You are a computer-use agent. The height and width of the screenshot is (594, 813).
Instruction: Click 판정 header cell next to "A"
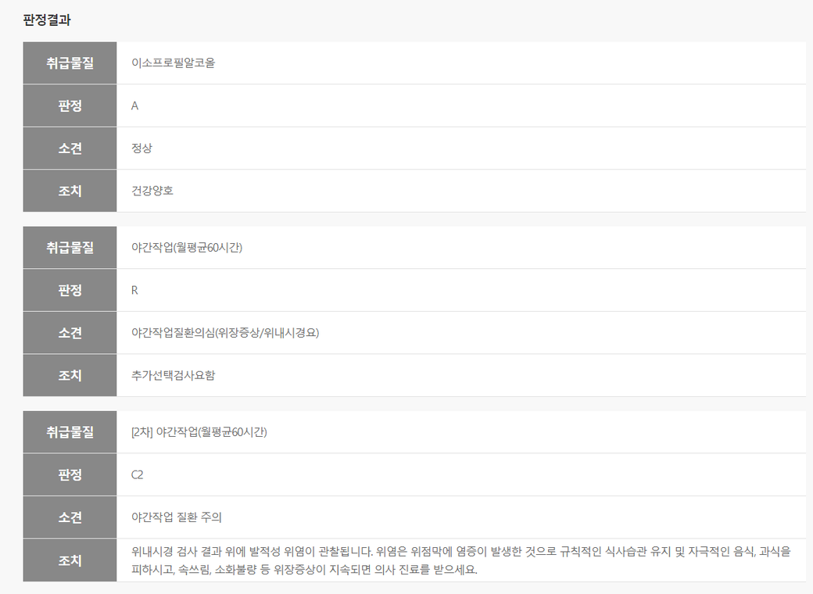[70, 106]
